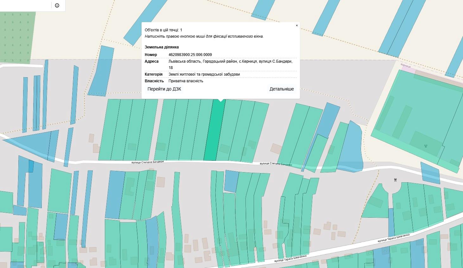Click the lower "вулиця Тараса Шевченка" label
Image resolution: width=463 pixels, height=268 pixels.
pos(290,258)
